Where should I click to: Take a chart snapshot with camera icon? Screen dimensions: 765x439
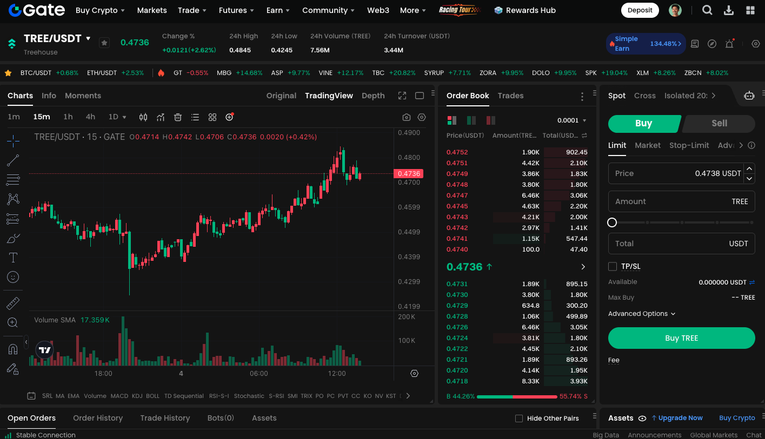[x=407, y=117]
